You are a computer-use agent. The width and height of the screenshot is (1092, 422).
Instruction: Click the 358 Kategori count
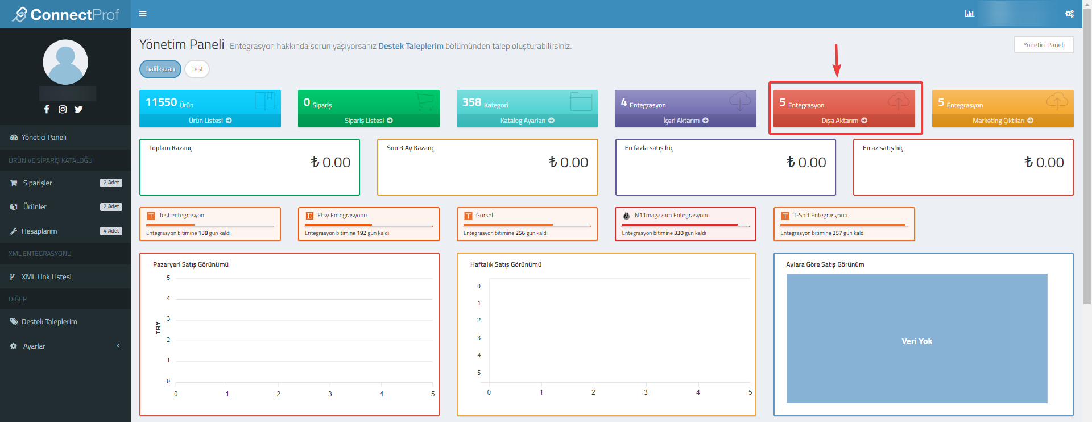point(485,102)
